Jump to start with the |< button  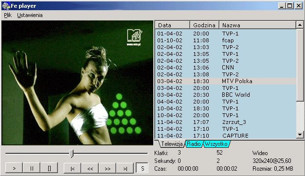(72, 168)
